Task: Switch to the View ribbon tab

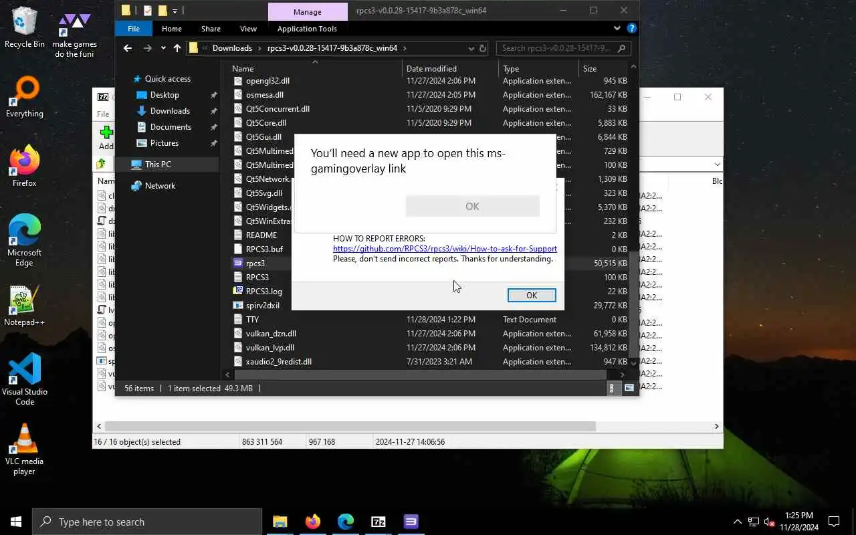Action: tap(248, 29)
